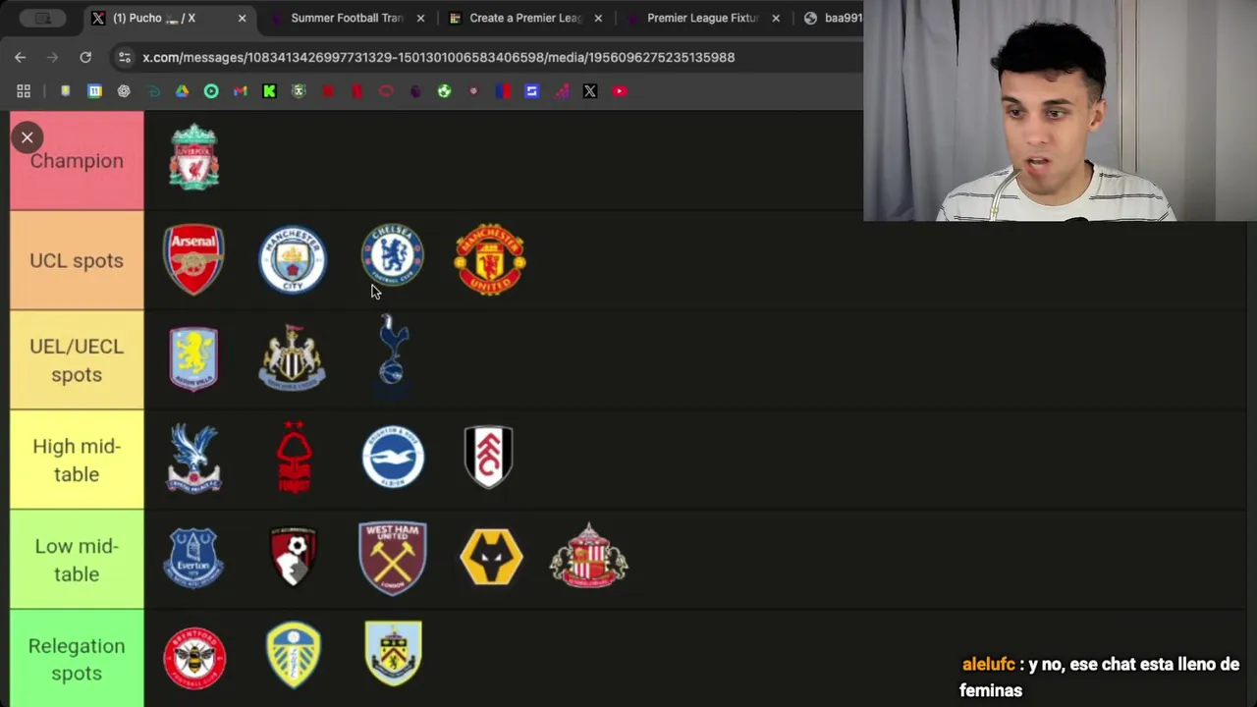Click the Manchester United crest
The image size is (1257, 707).
tap(490, 260)
